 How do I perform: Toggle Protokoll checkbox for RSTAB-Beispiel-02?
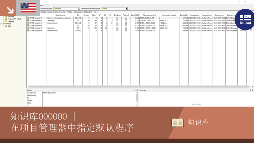[x=126, y=20]
